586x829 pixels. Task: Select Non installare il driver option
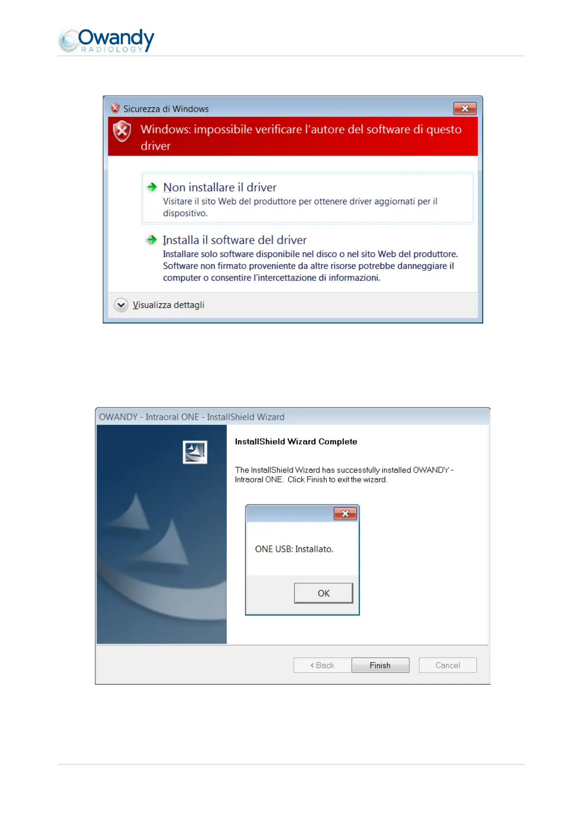tap(308, 198)
